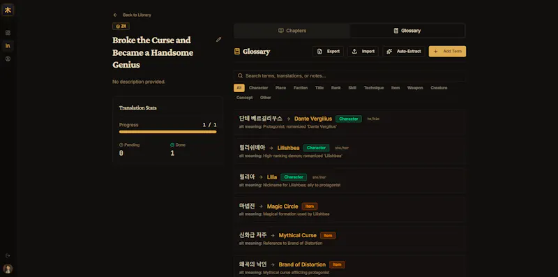The image size is (558, 277).
Task: Click the Lilishbea translation
Action: click(x=288, y=148)
